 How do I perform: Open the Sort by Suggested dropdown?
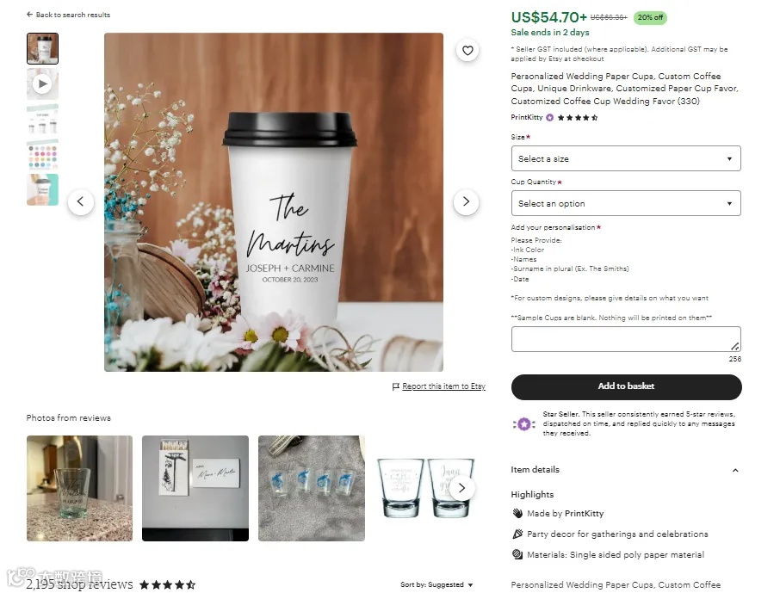coord(436,584)
